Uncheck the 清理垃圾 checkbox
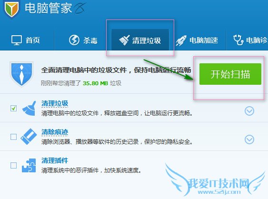The image size is (268, 199). click(x=13, y=108)
